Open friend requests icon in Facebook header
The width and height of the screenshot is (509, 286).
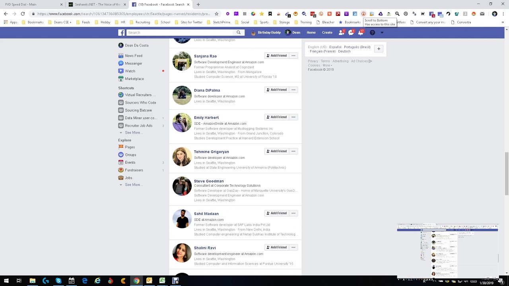[342, 33]
